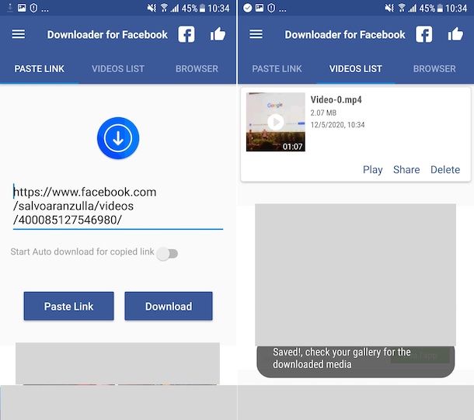The height and width of the screenshot is (420, 474).
Task: Tap thumbs-up like icon in left screen
Action: [218, 34]
